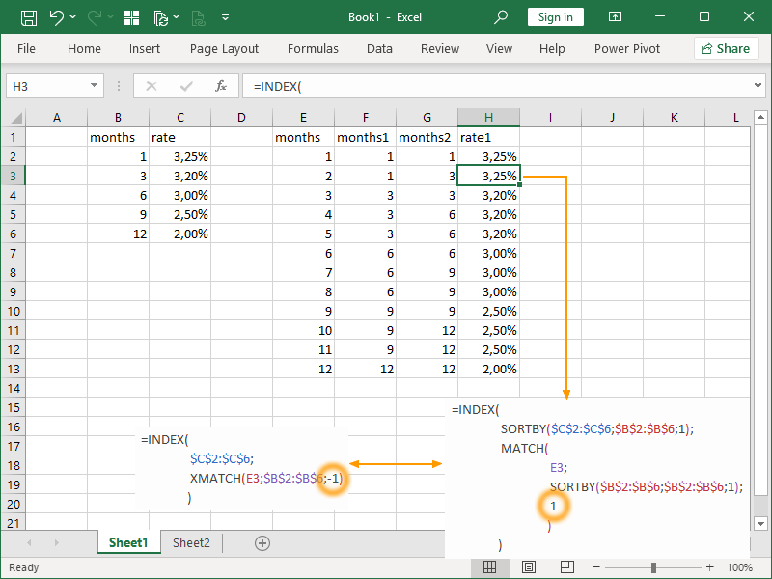Select Normal view in status bar
This screenshot has height=579, width=772.
[x=490, y=567]
